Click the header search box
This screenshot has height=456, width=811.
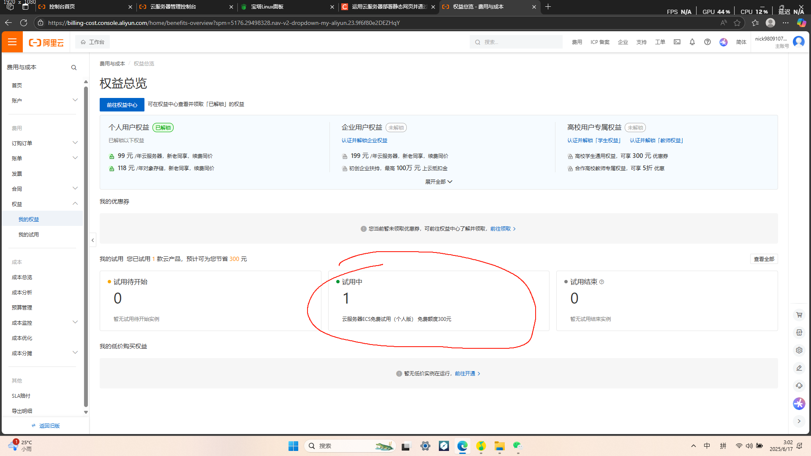516,42
